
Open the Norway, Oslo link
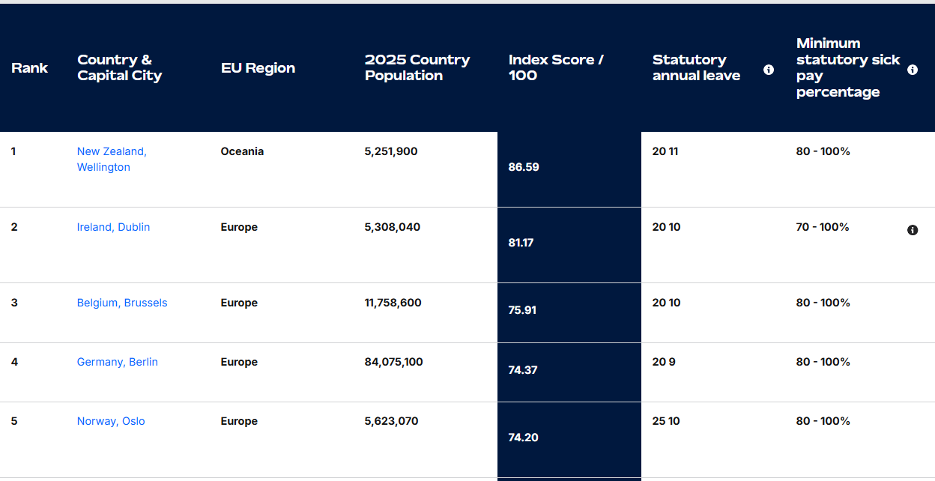click(111, 420)
